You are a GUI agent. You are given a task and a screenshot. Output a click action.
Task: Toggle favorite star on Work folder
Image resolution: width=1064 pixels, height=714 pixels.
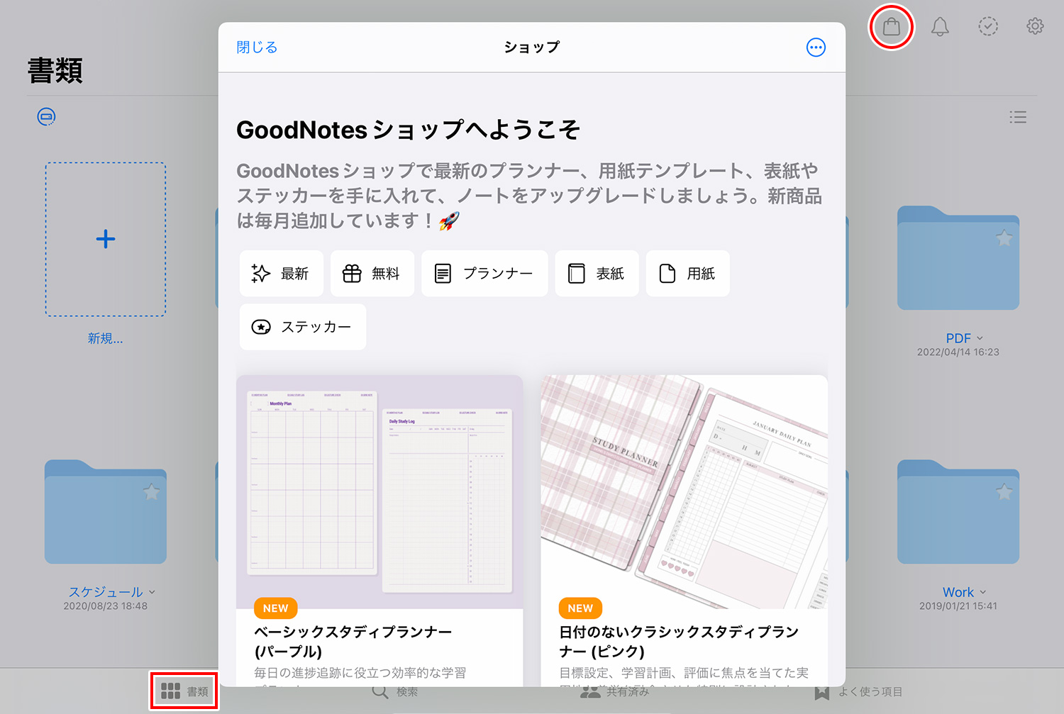point(1004,491)
